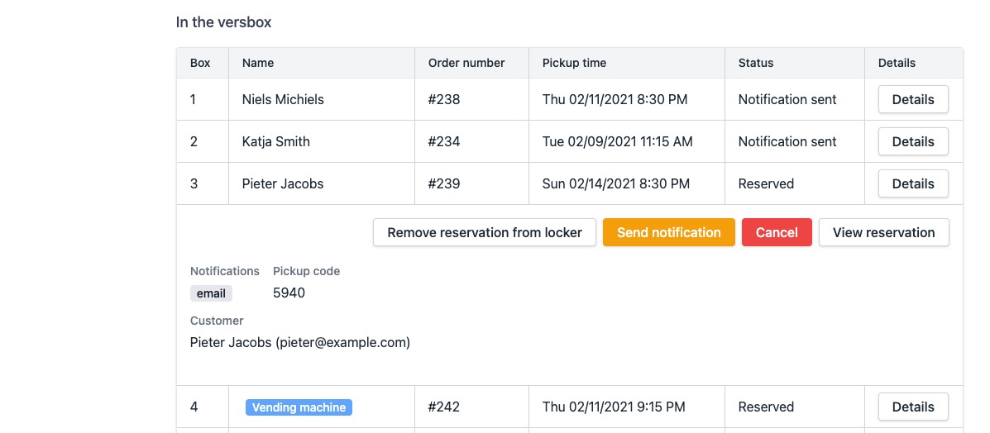
Task: Expand Details for box 4 Vending machine
Action: pos(913,407)
